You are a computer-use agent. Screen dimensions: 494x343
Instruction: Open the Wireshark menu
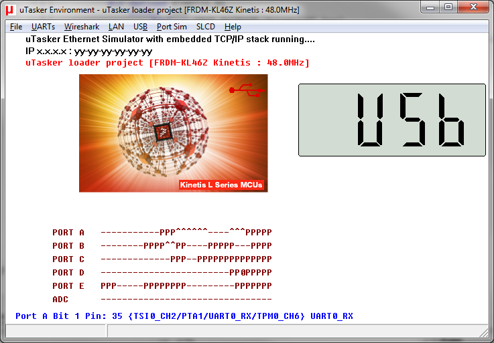pyautogui.click(x=82, y=27)
